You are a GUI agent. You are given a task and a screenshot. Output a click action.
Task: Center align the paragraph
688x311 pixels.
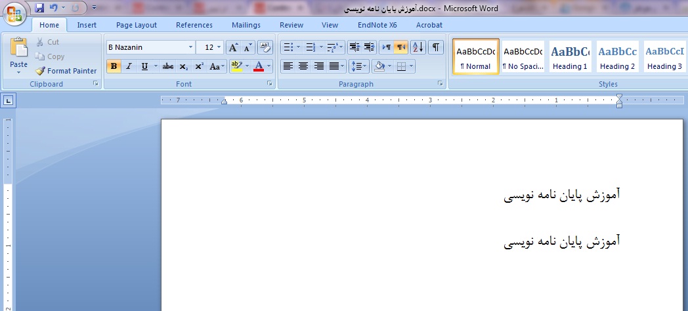pos(303,66)
